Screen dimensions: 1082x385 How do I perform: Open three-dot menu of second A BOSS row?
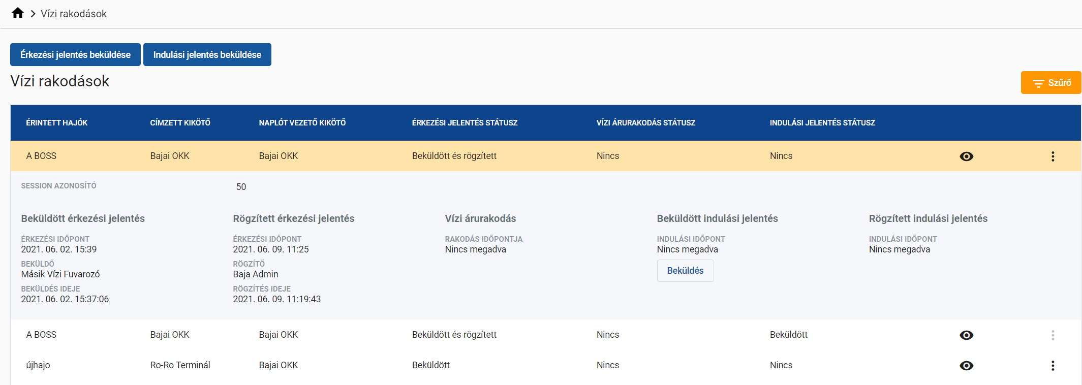point(1053,335)
